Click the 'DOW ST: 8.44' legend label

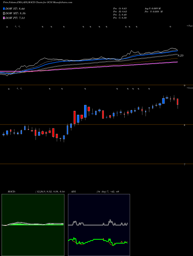pos(15,9)
